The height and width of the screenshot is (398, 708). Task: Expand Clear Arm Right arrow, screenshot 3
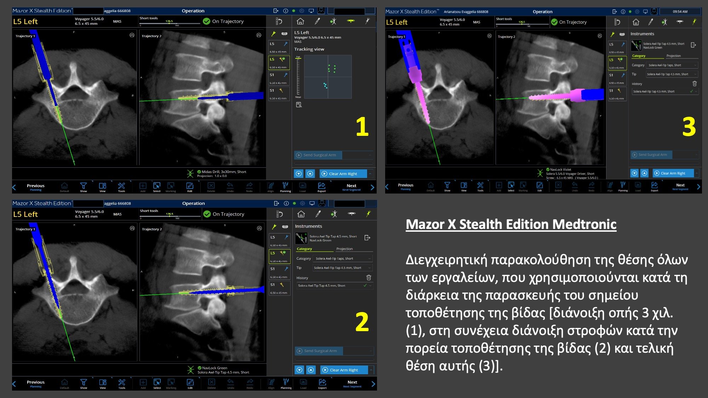696,173
